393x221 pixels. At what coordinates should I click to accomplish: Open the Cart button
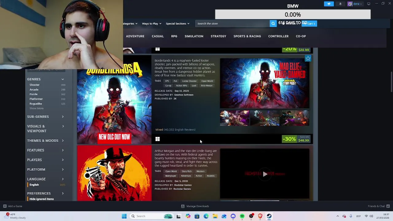tap(309, 24)
